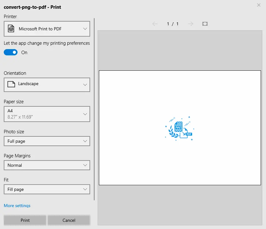Viewport: 266px width, 229px height.
Task: Click the settings panel vertical scrollbar
Action: 94,109
